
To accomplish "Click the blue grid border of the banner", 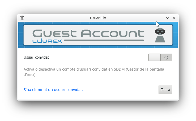I will pyautogui.click(x=98, y=23).
